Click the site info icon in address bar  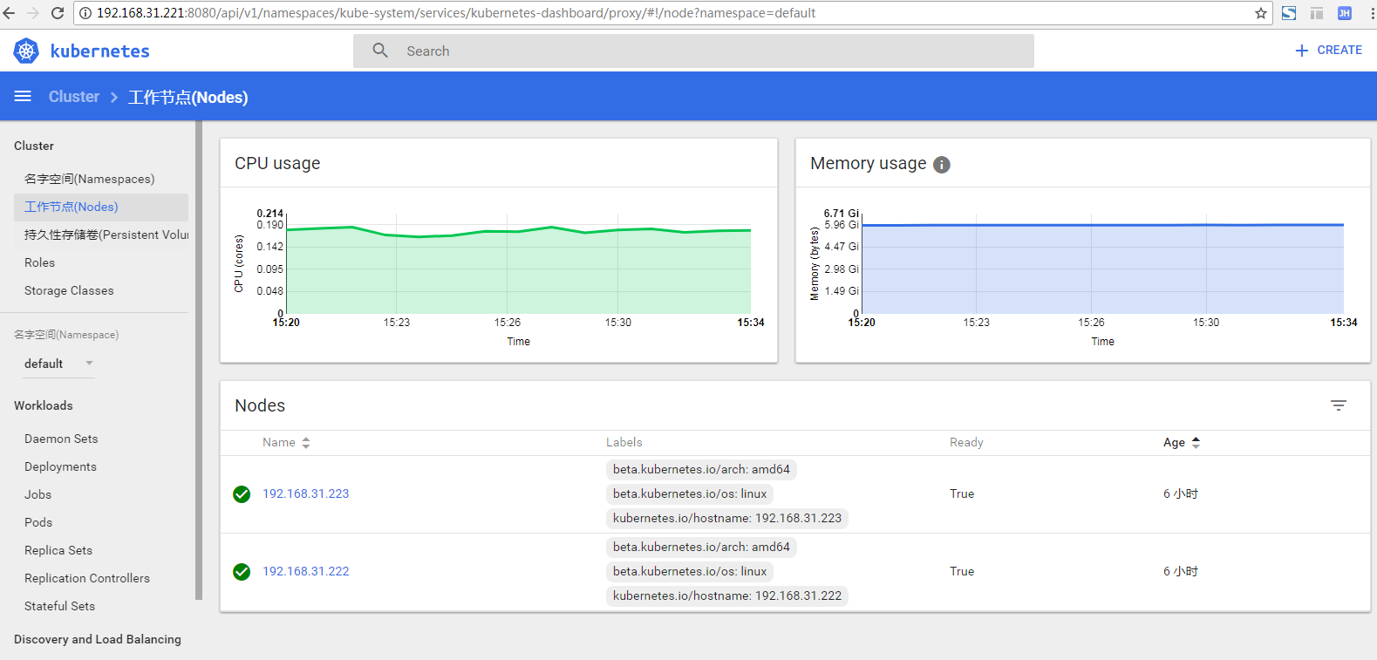click(85, 13)
